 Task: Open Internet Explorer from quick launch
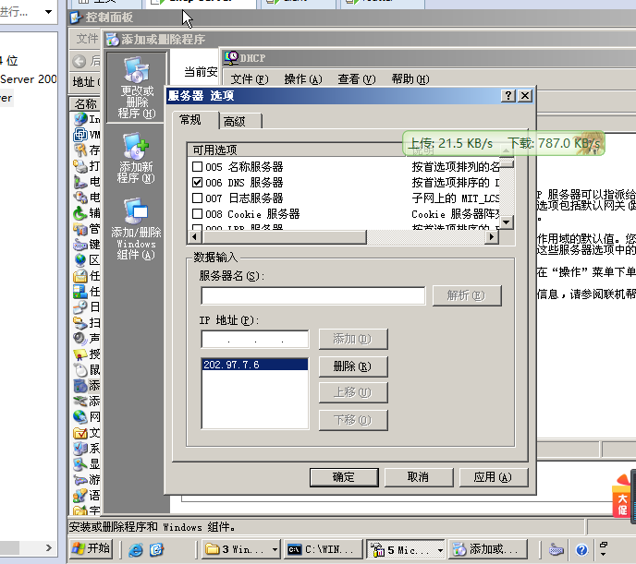tap(136, 549)
